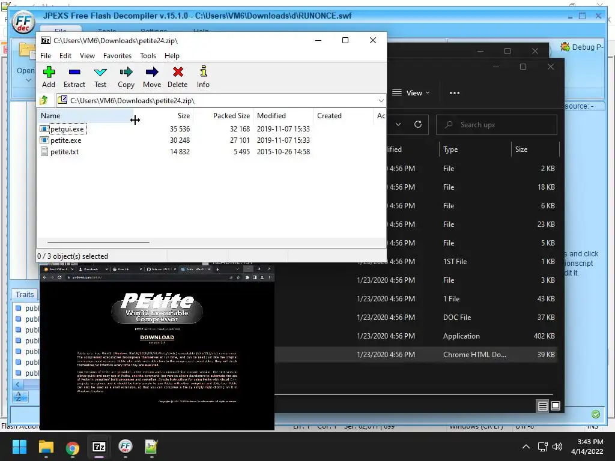Click the volume speaker tray icon

557,447
